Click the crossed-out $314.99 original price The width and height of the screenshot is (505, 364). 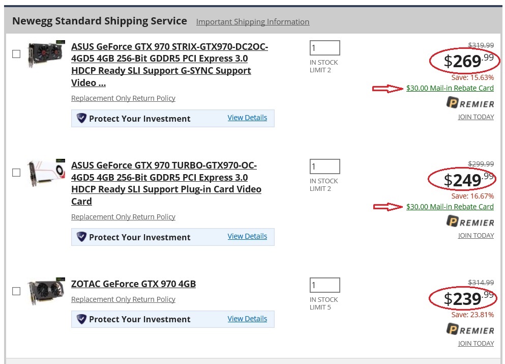coord(481,283)
